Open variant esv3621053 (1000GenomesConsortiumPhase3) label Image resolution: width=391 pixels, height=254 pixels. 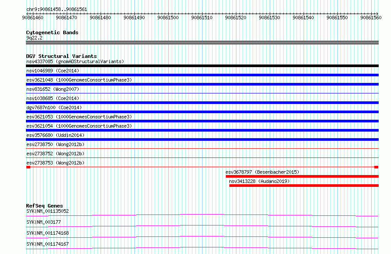tap(79, 117)
